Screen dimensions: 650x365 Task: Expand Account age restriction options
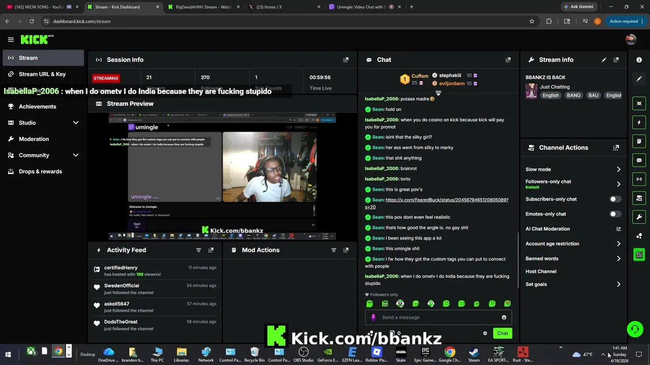pyautogui.click(x=619, y=244)
